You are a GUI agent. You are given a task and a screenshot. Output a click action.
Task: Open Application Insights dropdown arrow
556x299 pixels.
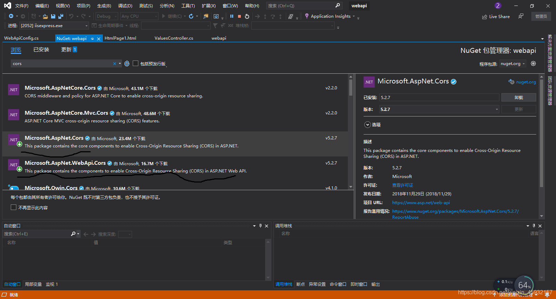pyautogui.click(x=354, y=16)
